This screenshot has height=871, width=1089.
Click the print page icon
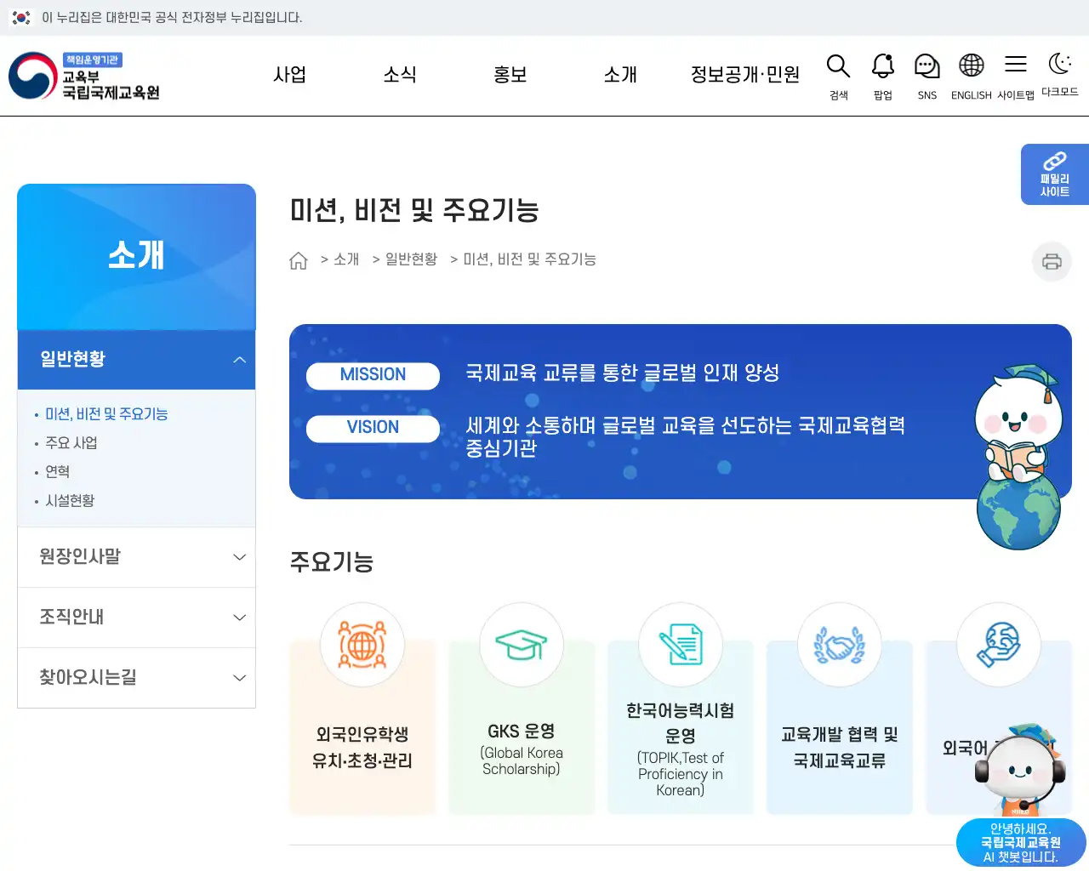coord(1052,261)
